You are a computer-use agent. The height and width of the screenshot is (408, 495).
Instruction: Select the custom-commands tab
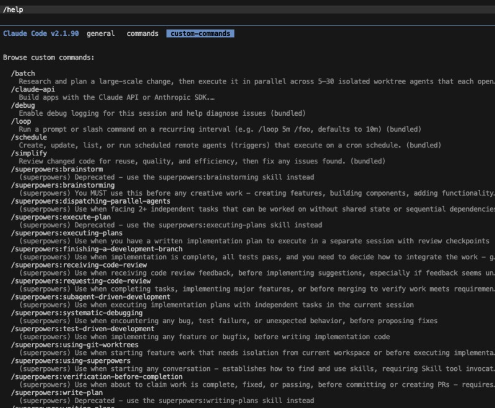pos(200,33)
